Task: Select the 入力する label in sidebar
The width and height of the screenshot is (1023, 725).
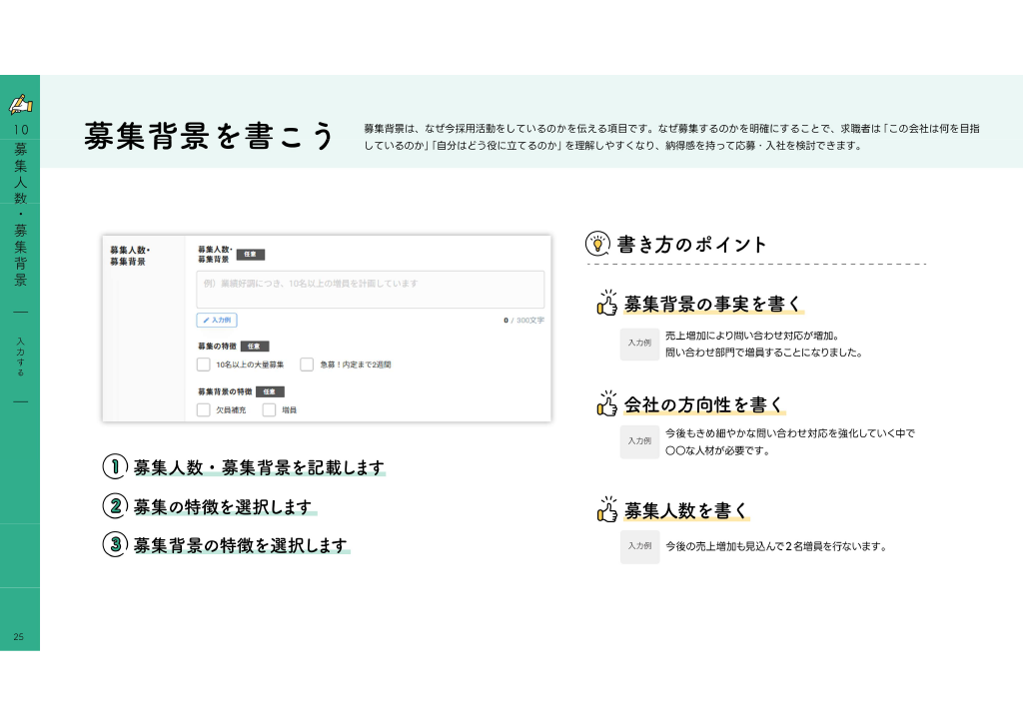Action: pos(20,357)
